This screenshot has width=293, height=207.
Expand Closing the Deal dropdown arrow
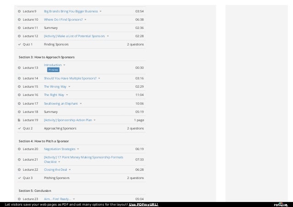[x=70, y=170]
